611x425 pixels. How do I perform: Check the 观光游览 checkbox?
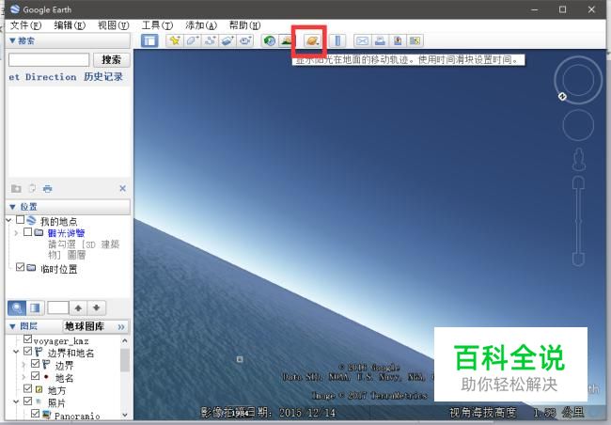tap(27, 232)
